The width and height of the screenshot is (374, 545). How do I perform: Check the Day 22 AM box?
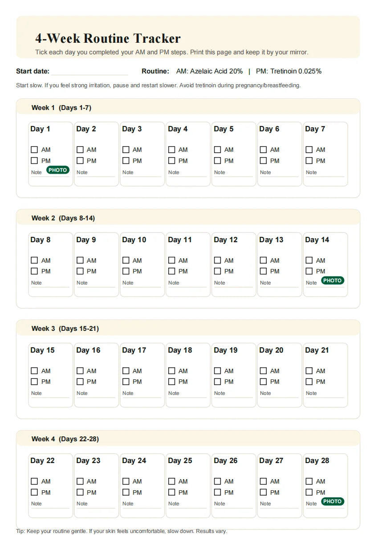click(x=34, y=481)
